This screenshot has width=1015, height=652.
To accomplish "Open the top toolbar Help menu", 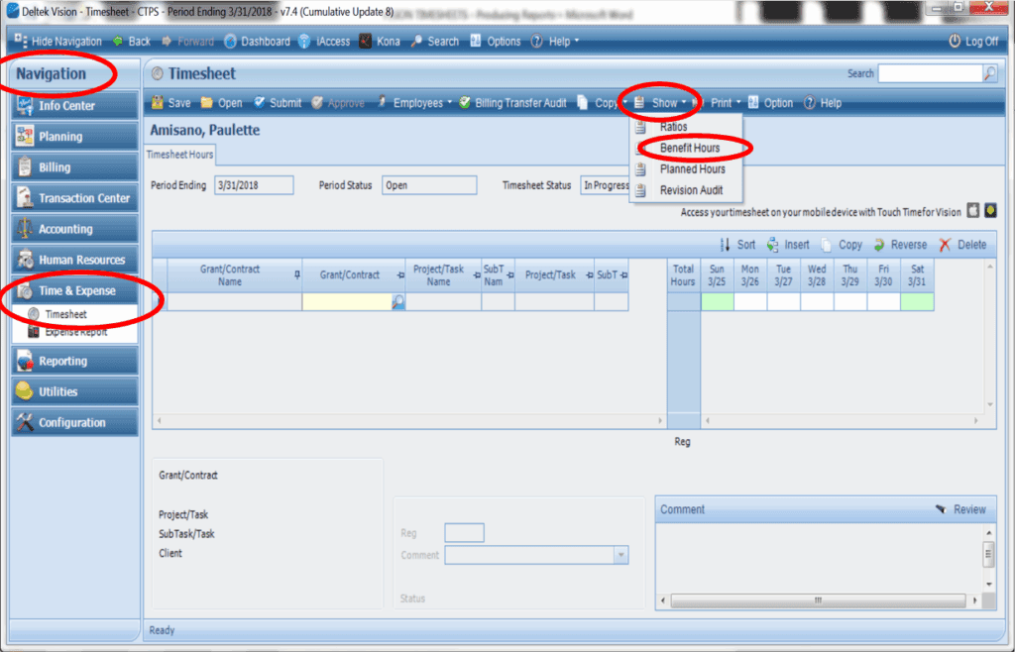I will click(555, 42).
